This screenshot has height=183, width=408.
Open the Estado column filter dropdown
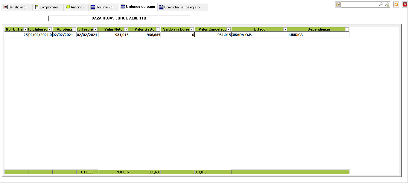coord(285,29)
